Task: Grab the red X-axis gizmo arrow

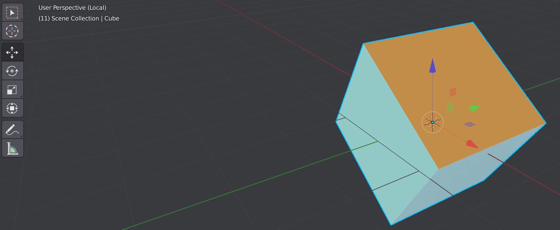Action: coord(472,144)
